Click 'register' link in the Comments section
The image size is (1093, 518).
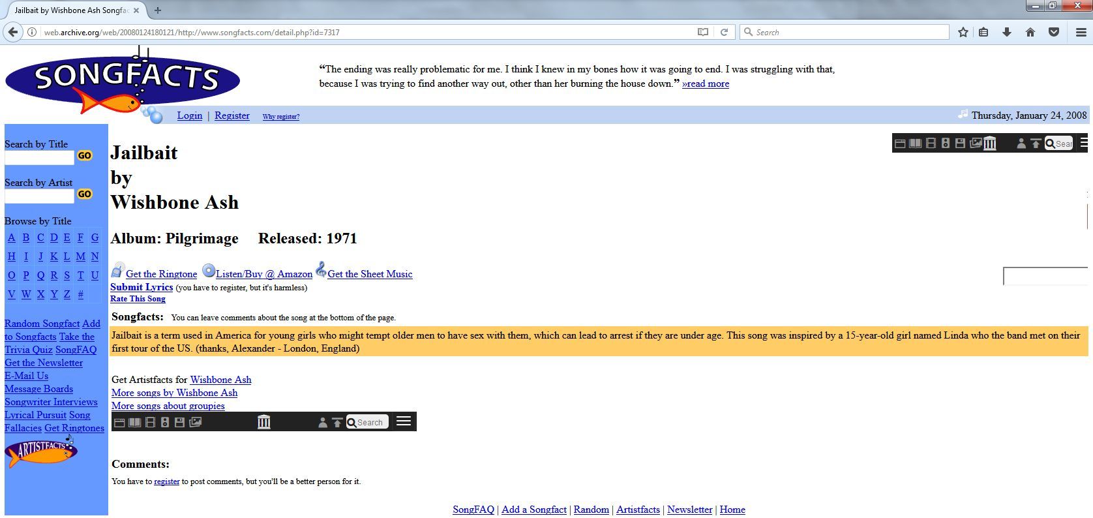(166, 481)
